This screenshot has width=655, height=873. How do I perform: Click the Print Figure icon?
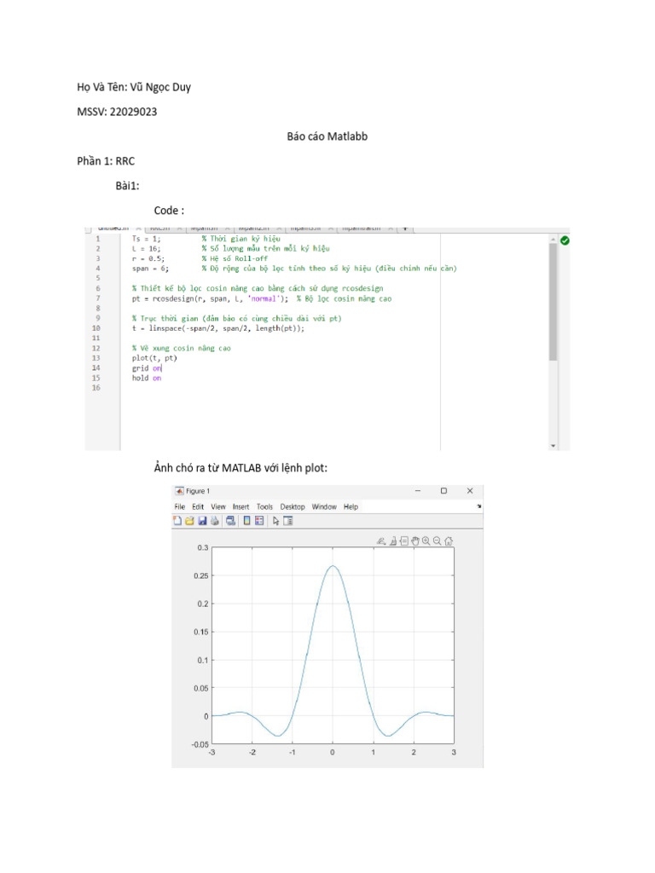coord(214,521)
